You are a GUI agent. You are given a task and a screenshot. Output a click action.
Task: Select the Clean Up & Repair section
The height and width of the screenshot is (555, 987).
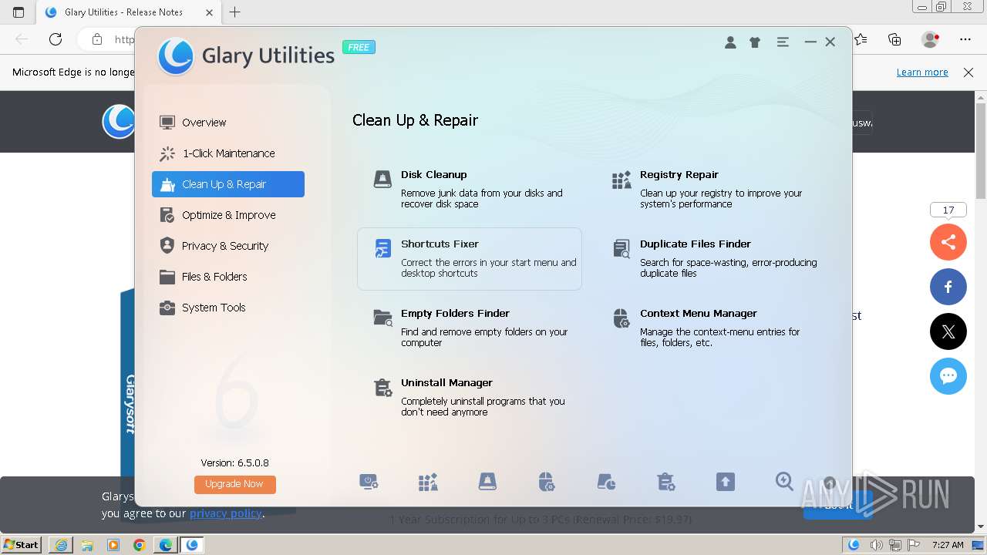(x=228, y=184)
